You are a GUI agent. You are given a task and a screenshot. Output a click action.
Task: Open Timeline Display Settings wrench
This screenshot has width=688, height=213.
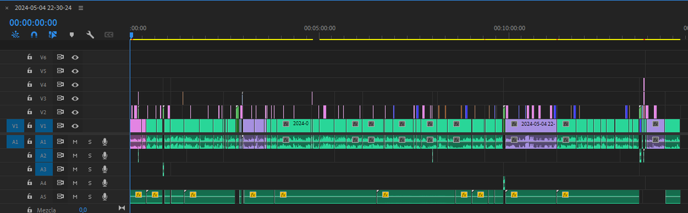(x=90, y=35)
